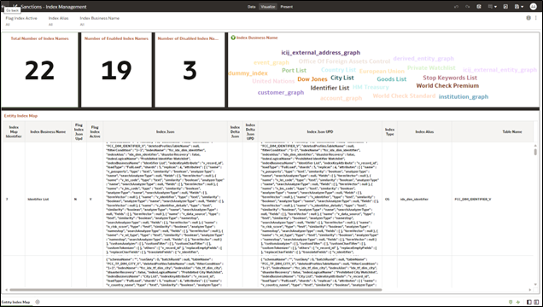Image resolution: width=543 pixels, height=307 pixels.
Task: Select institution_graph in the tag cloud
Action: 464,97
